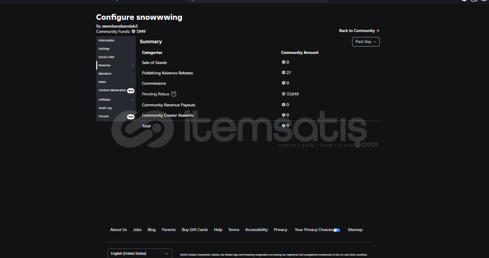Go to the Settings sidebar item
This screenshot has width=489, height=258.
(104, 49)
